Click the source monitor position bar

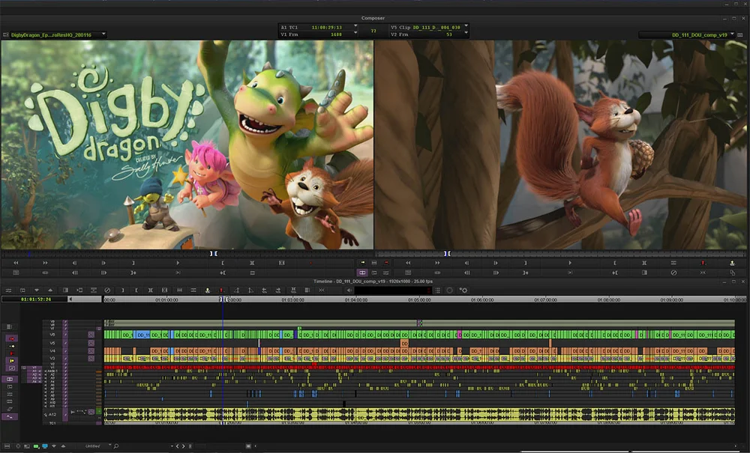[x=187, y=254]
